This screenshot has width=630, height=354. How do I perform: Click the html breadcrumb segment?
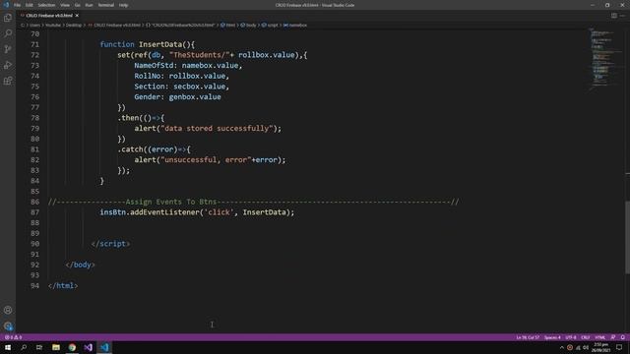[x=227, y=25]
